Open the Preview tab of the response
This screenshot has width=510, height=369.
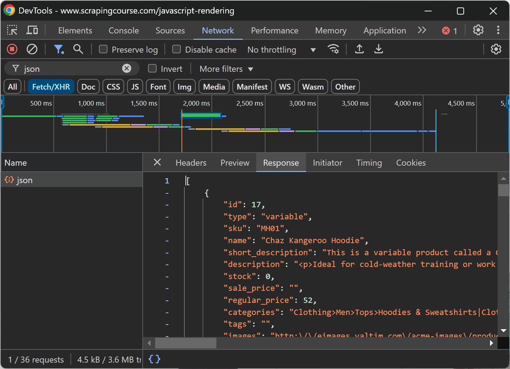tap(235, 162)
